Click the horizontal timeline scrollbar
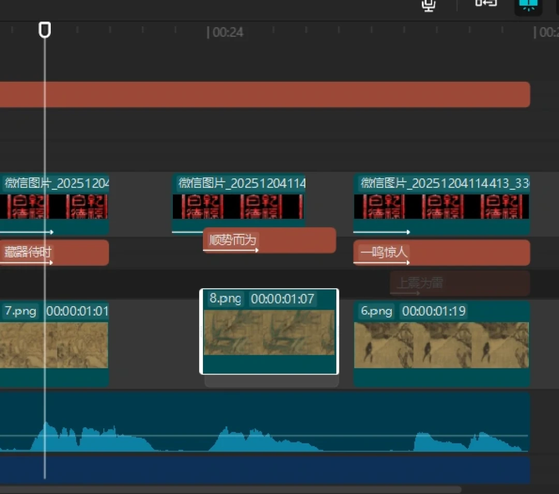The image size is (559, 494). [x=230, y=489]
